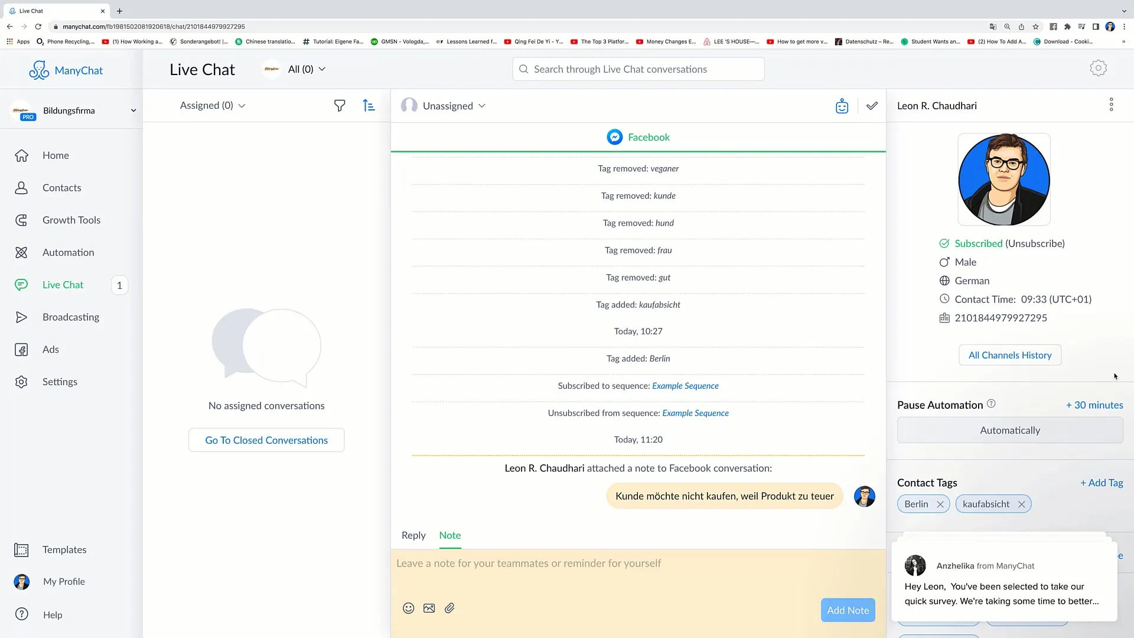Switch to the Reply tab
1134x638 pixels.
tap(413, 535)
